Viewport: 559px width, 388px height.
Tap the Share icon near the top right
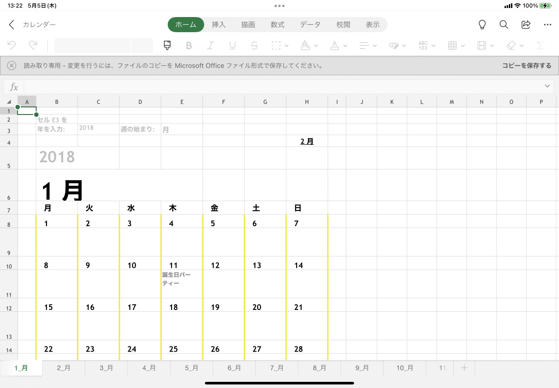coord(526,24)
